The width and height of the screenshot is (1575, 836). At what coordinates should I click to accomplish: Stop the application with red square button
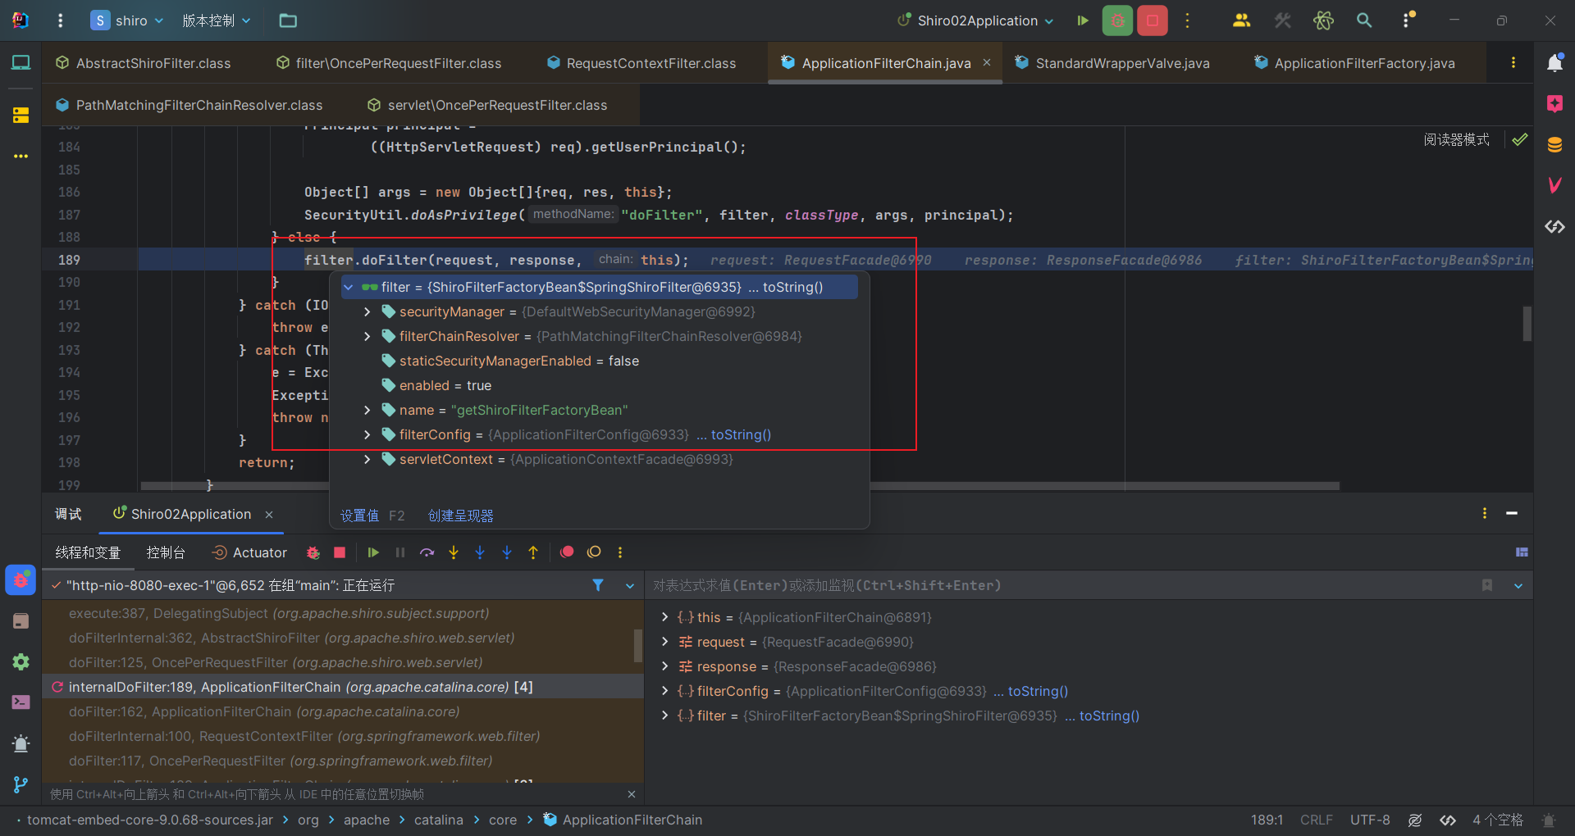pyautogui.click(x=1153, y=20)
